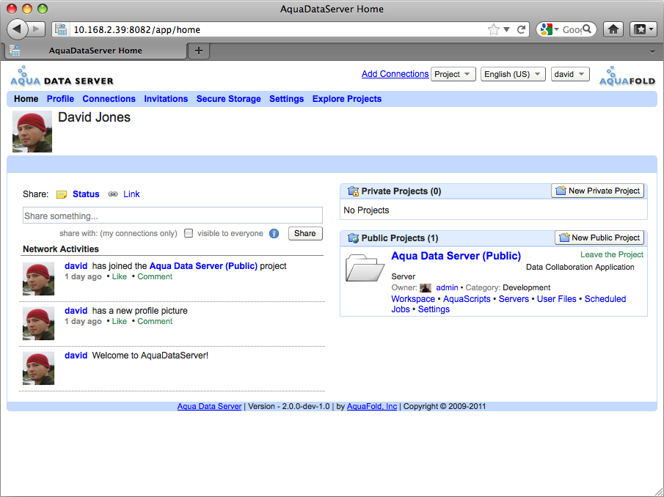Open Explore Projects nav item

coord(347,98)
